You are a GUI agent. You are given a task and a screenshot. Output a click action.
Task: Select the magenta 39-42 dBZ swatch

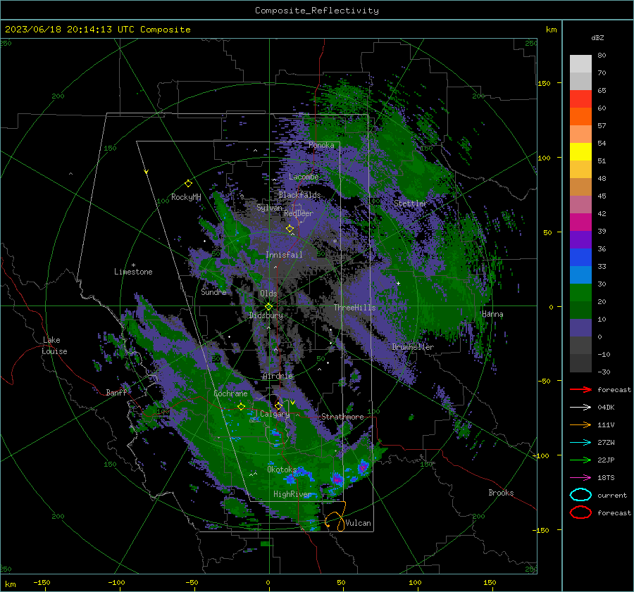[x=580, y=222]
